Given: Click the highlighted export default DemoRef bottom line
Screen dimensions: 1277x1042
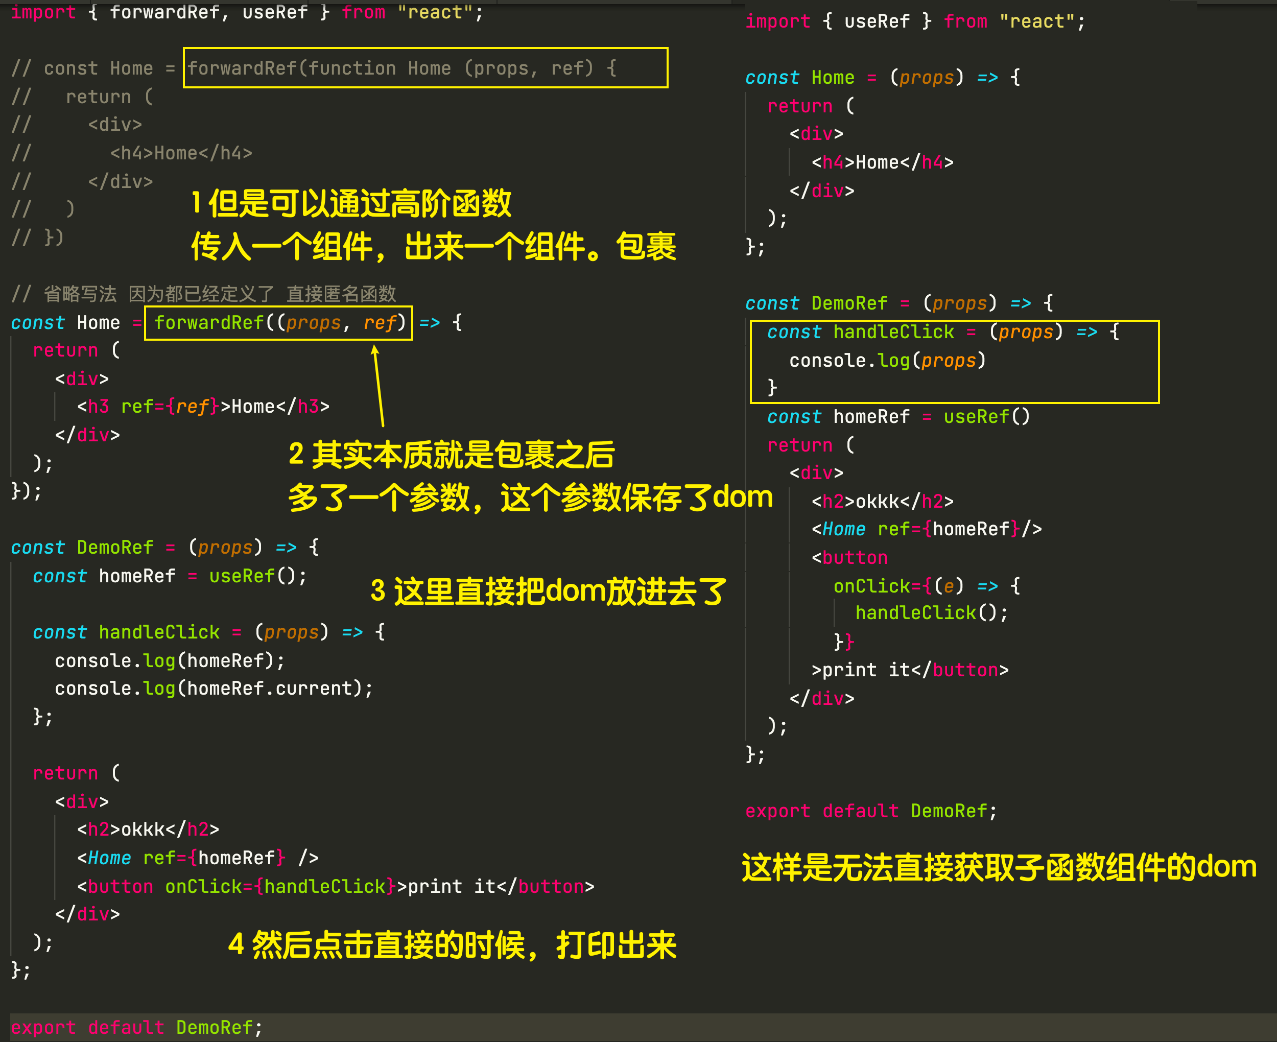Looking at the screenshot, I should (x=137, y=1028).
